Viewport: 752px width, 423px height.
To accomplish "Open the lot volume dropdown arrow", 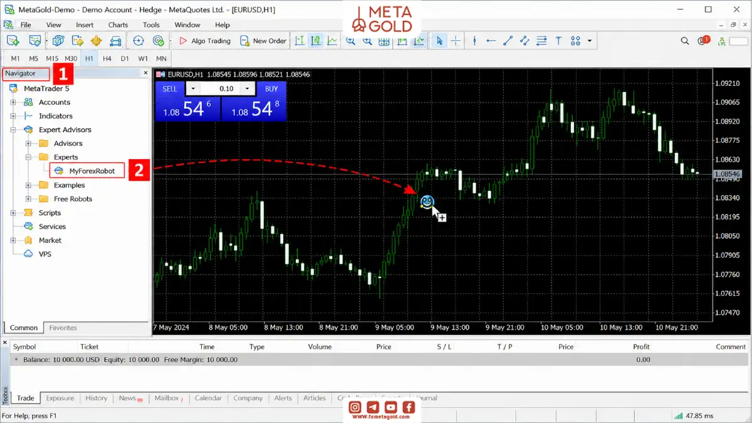I will pyautogui.click(x=249, y=89).
